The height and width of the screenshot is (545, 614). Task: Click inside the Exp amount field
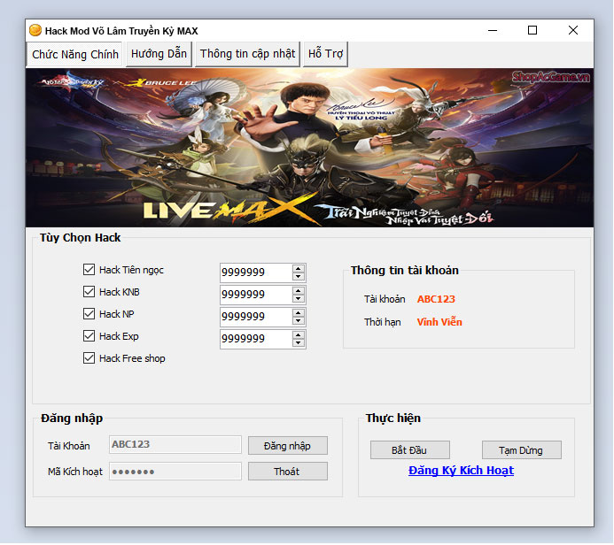tap(256, 339)
